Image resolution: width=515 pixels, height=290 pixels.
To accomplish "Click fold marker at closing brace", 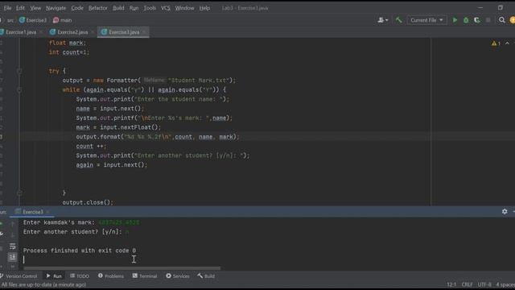I will pyautogui.click(x=19, y=193).
